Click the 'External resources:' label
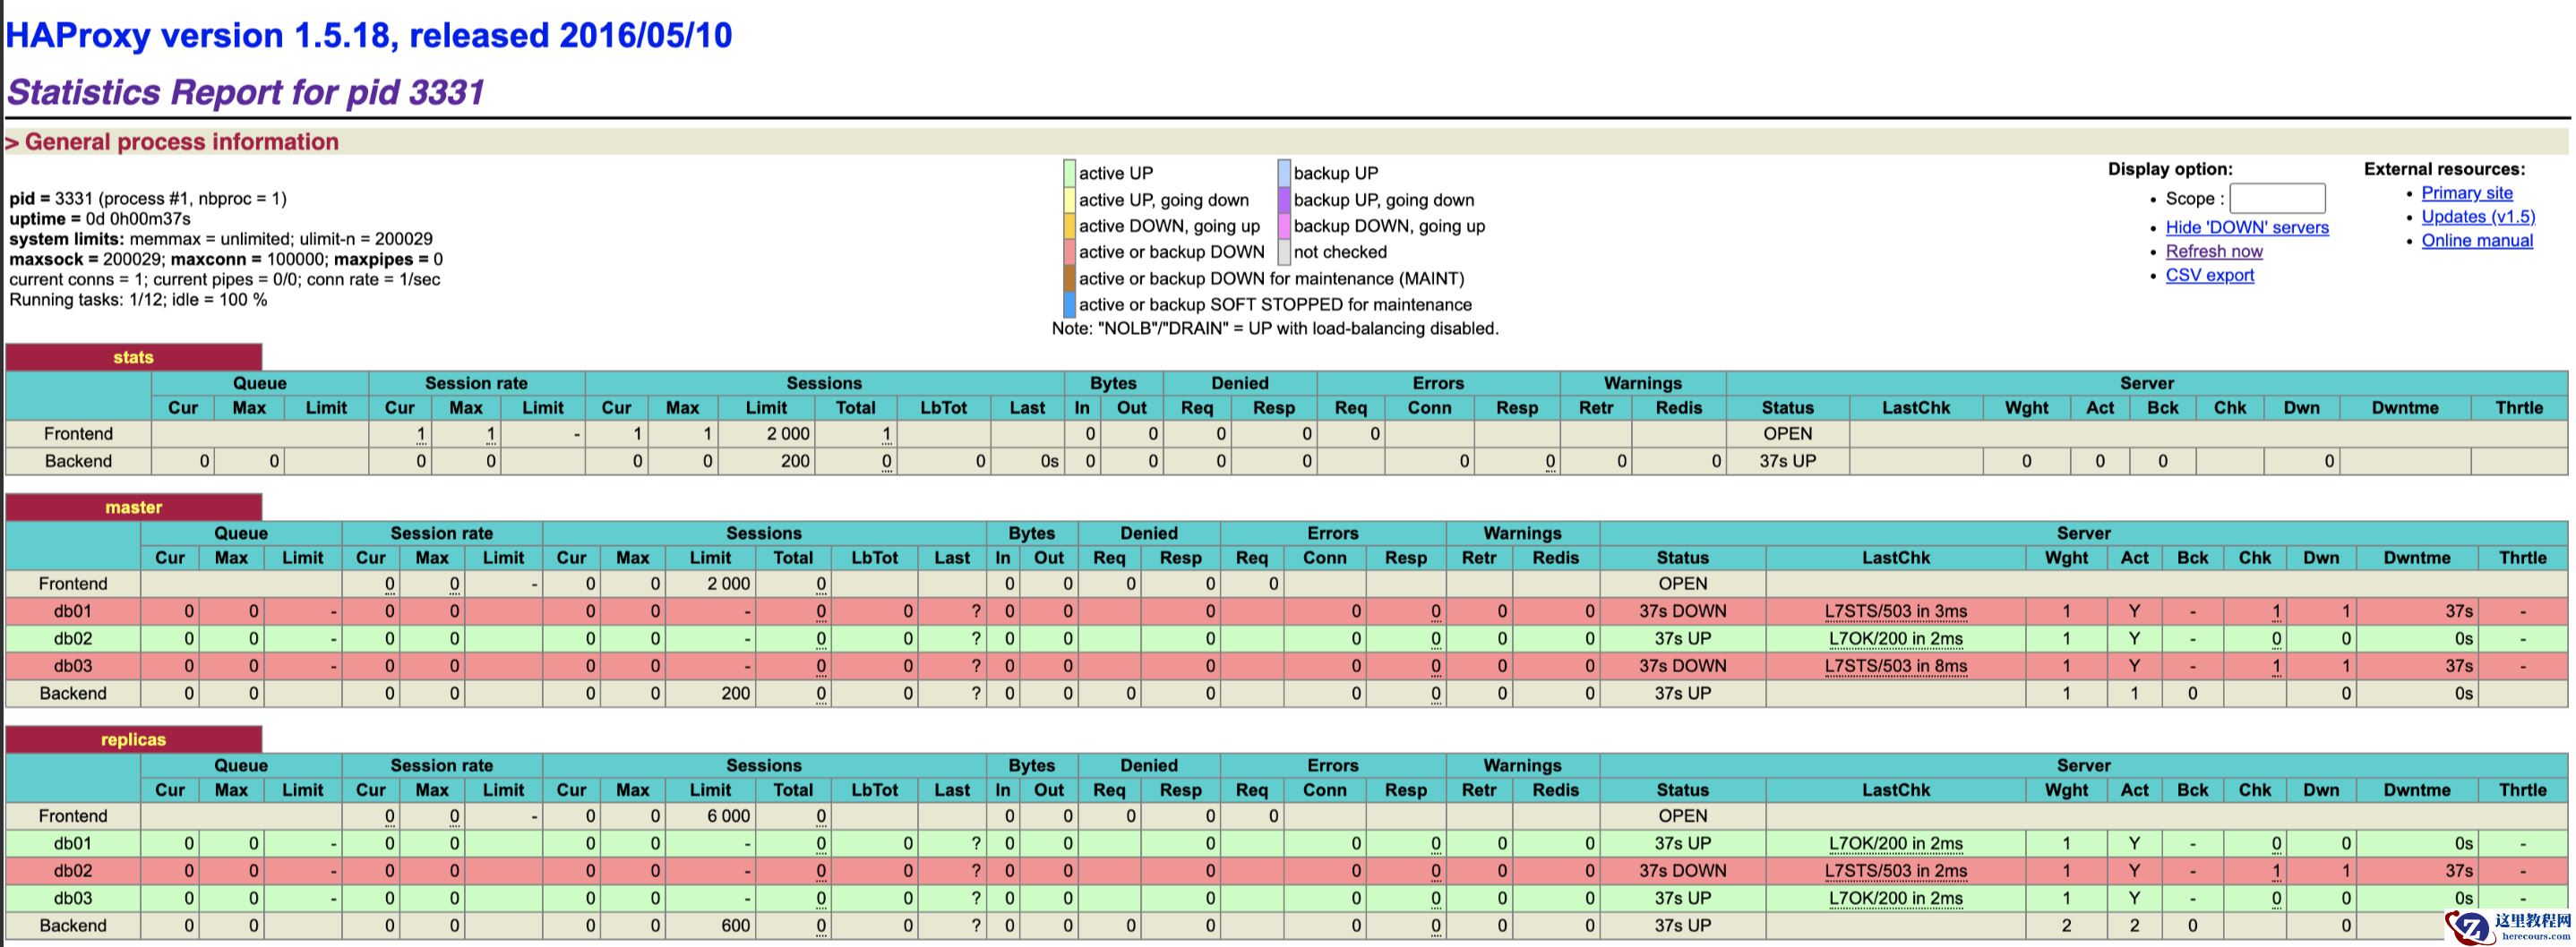Viewport: 2576px width, 947px height. (2444, 170)
